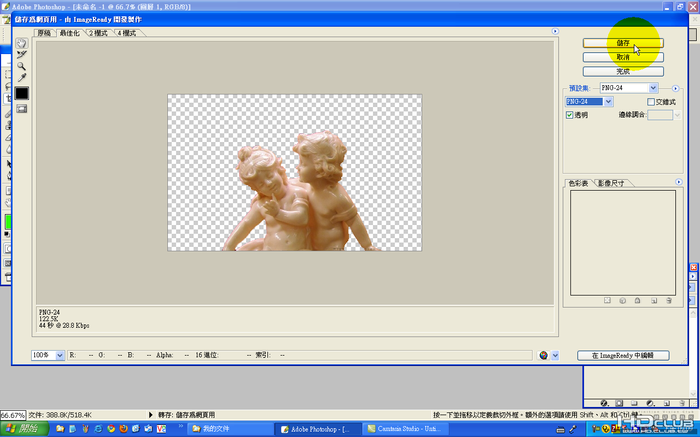Open the PNG-24 file format dropdown
The height and width of the screenshot is (437, 700).
point(589,102)
